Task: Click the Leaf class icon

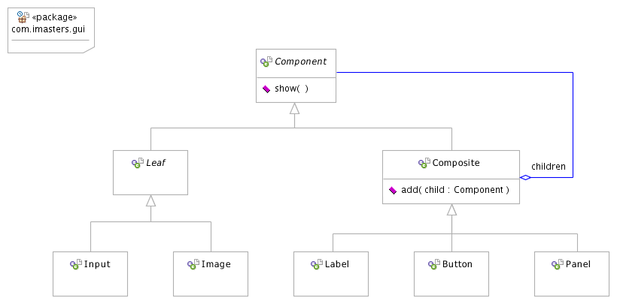Action: tap(138, 162)
